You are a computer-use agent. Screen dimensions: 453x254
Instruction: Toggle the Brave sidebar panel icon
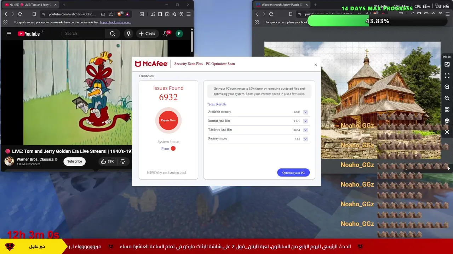tap(160, 14)
